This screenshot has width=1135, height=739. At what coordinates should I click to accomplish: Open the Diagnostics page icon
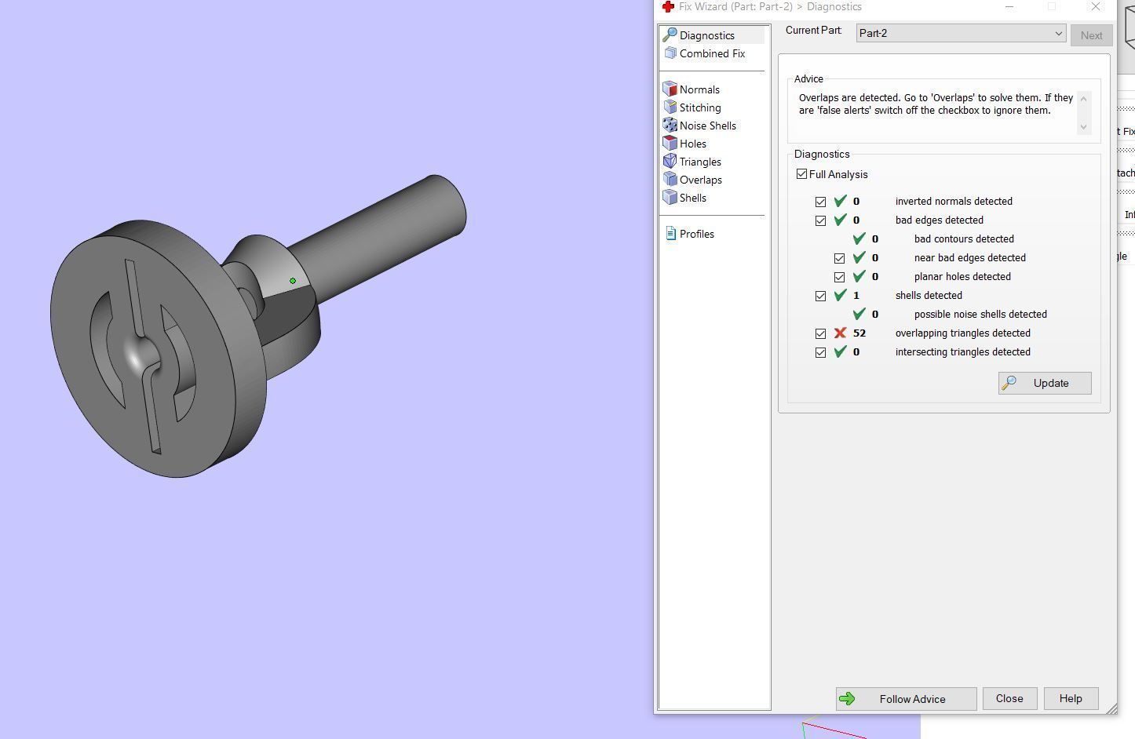670,35
